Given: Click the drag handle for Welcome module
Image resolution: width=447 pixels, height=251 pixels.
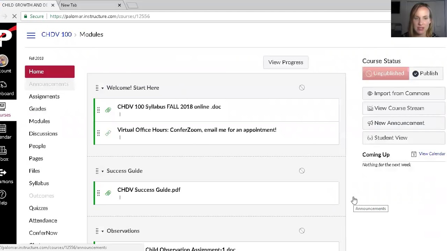Looking at the screenshot, I should (97, 88).
